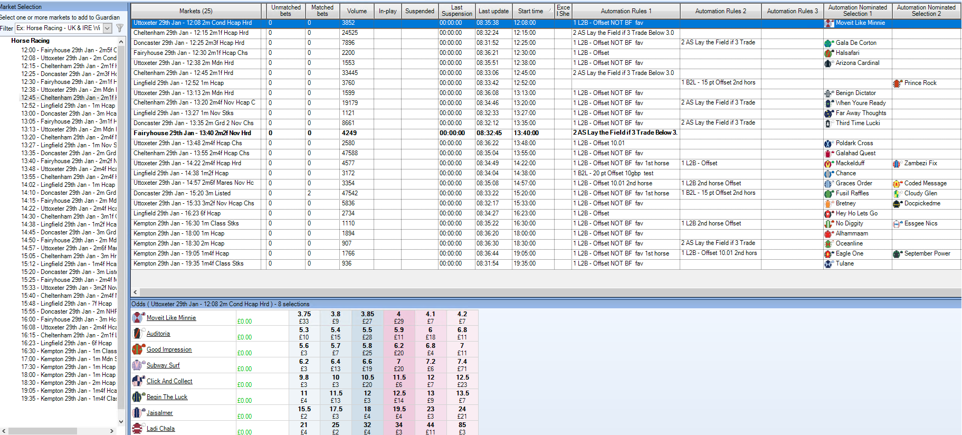
Task: Select 17:00 Kempton 1m Mdn in market list
Action: [x=69, y=359]
